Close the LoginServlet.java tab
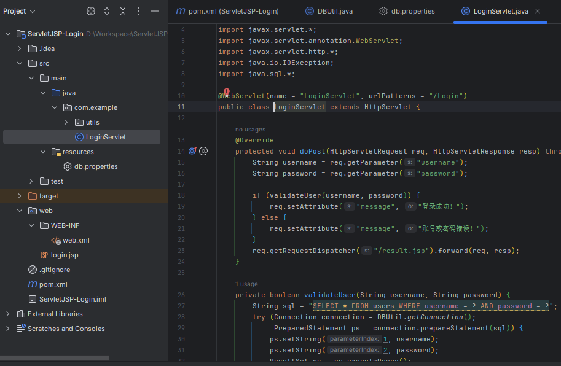This screenshot has width=561, height=366. click(x=538, y=11)
